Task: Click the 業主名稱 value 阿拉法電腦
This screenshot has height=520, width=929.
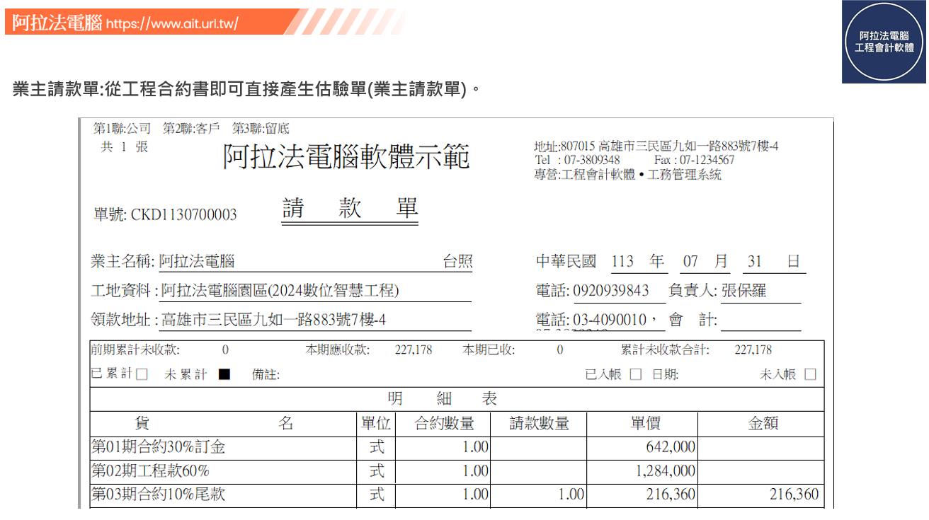Action: [197, 261]
